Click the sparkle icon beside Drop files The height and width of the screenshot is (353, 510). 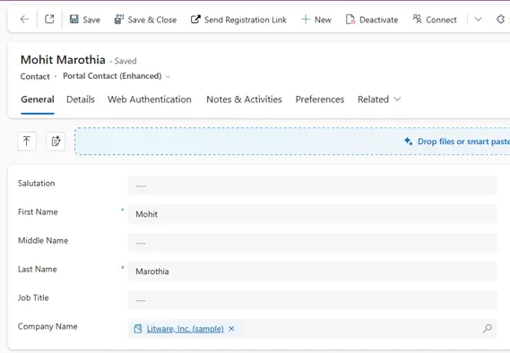[408, 142]
